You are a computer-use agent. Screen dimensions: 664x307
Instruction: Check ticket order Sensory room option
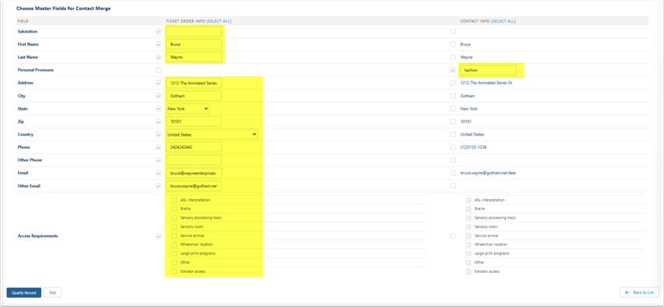(174, 226)
